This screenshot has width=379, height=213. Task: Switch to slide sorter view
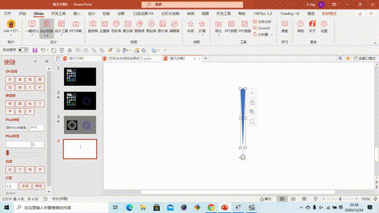[x=293, y=199]
